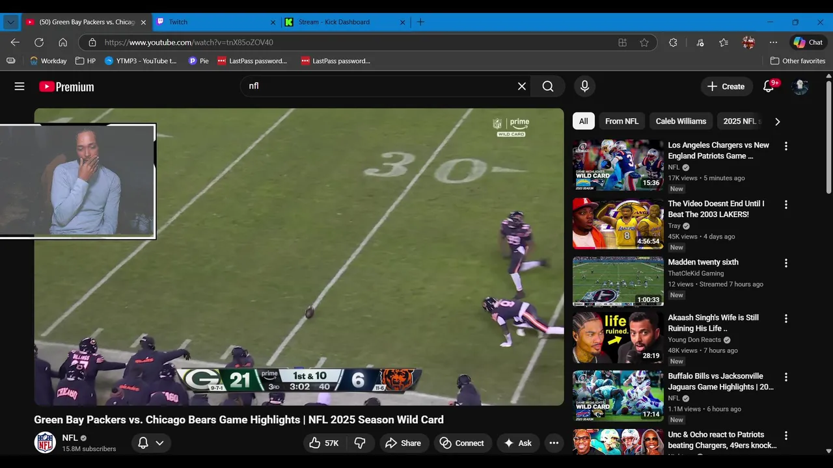
Task: Like the video thumbs up
Action: [x=323, y=443]
